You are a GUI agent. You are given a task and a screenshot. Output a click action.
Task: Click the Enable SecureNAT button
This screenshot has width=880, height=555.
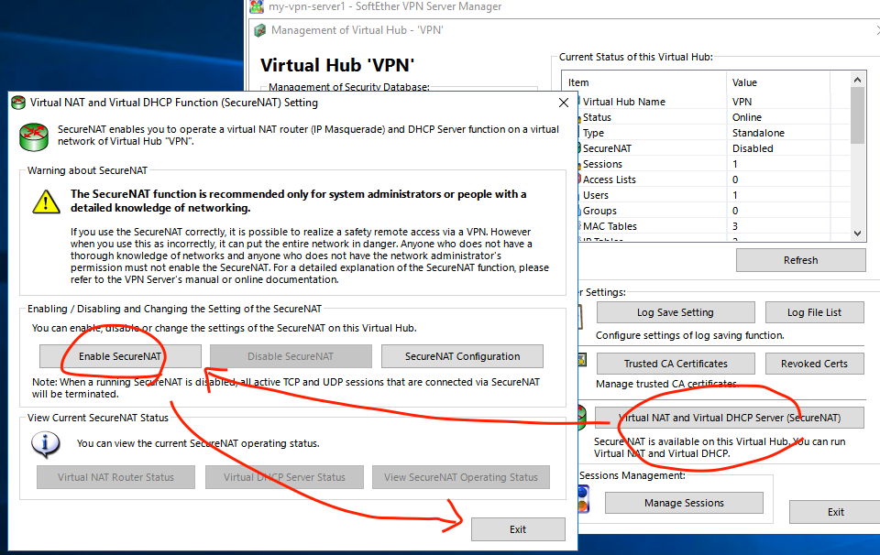(120, 356)
